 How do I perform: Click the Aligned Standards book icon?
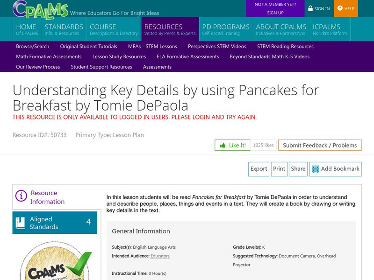pyautogui.click(x=20, y=223)
